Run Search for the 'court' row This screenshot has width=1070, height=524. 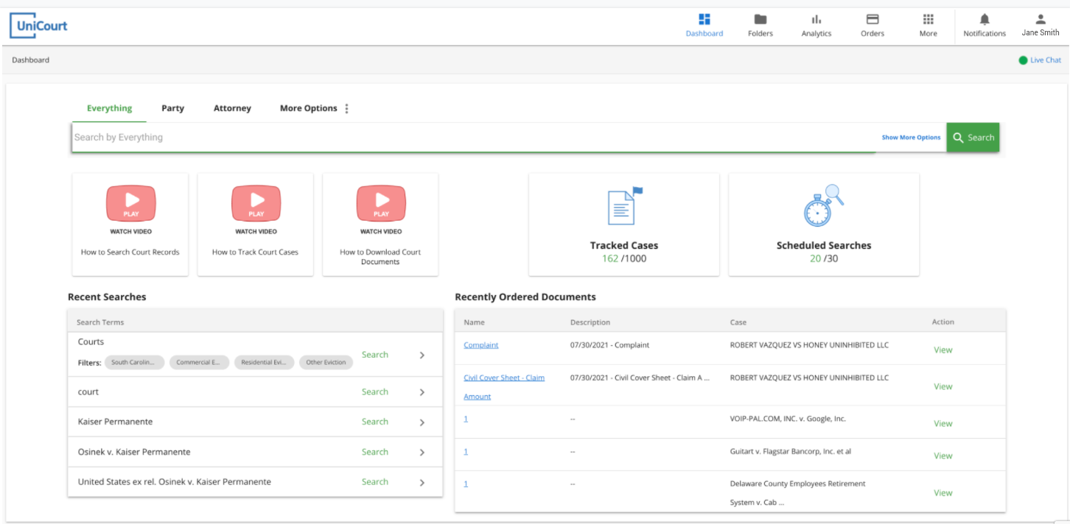tap(375, 392)
